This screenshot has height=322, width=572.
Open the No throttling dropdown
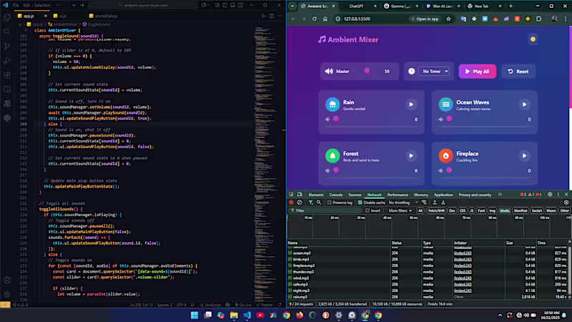pos(403,203)
